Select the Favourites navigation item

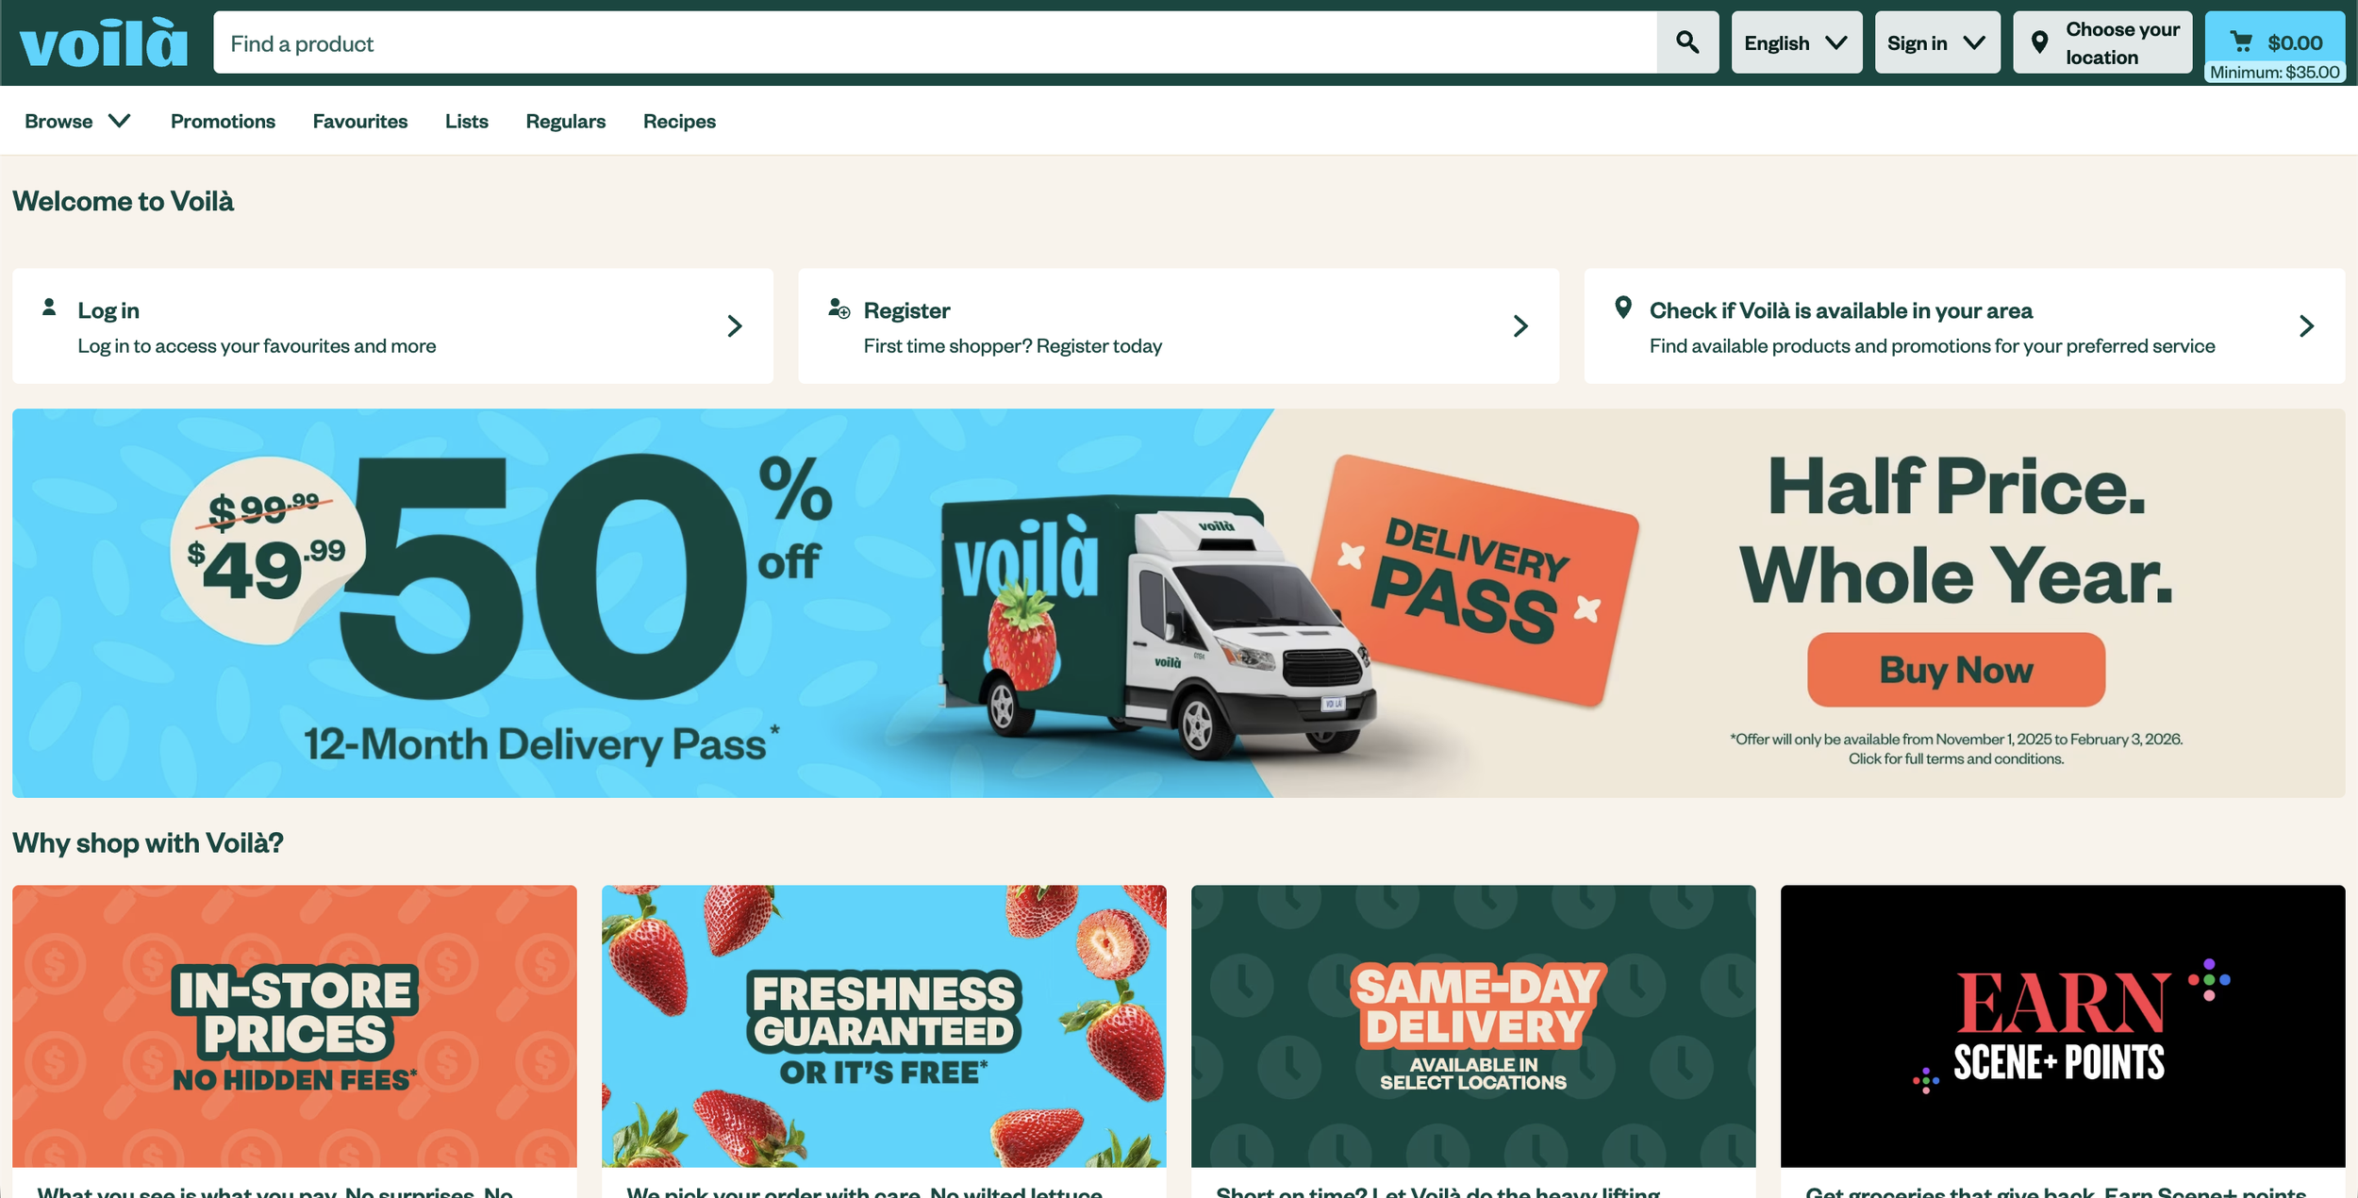click(360, 122)
